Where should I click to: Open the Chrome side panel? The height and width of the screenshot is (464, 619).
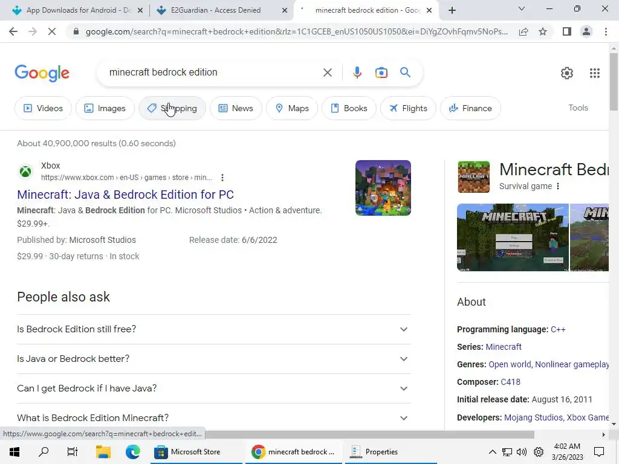[567, 31]
